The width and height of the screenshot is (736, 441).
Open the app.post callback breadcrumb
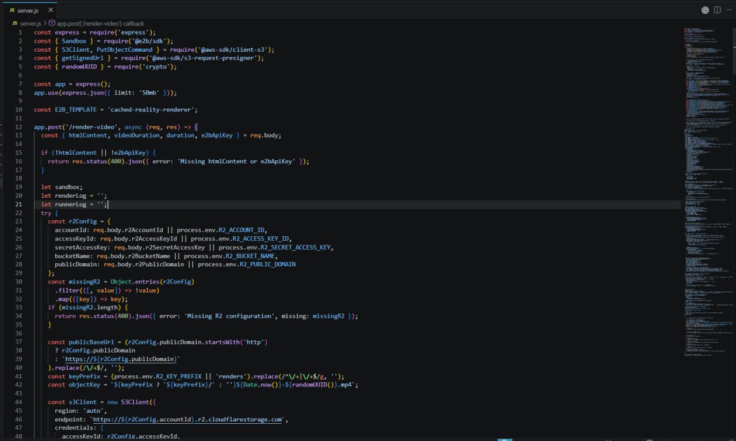pyautogui.click(x=100, y=24)
